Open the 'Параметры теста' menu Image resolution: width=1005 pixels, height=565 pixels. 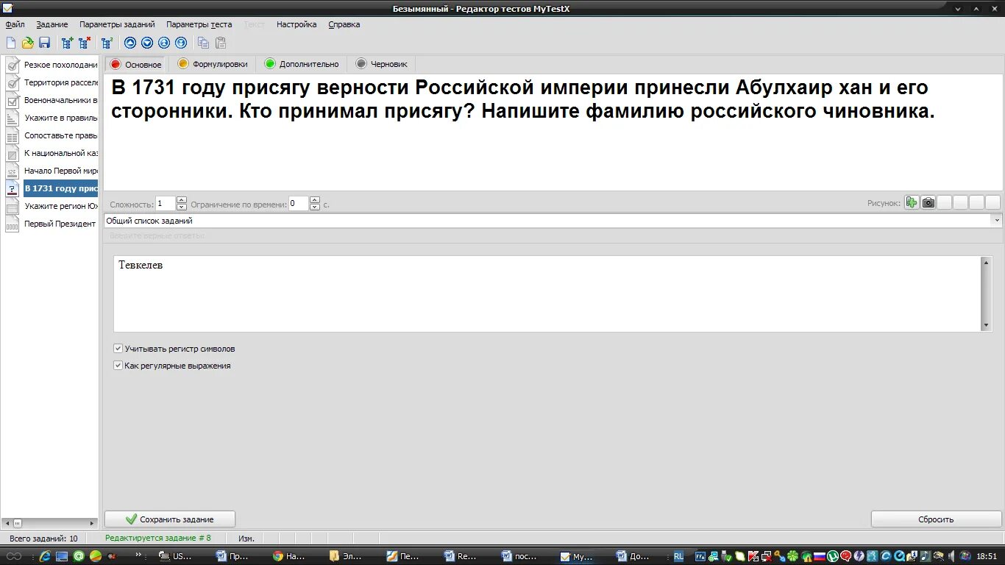click(x=199, y=24)
